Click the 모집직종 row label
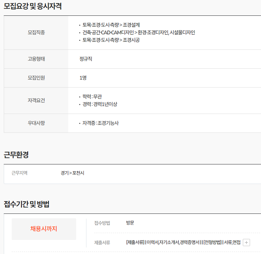Viewport: 261px width, 254px height. click(36, 33)
